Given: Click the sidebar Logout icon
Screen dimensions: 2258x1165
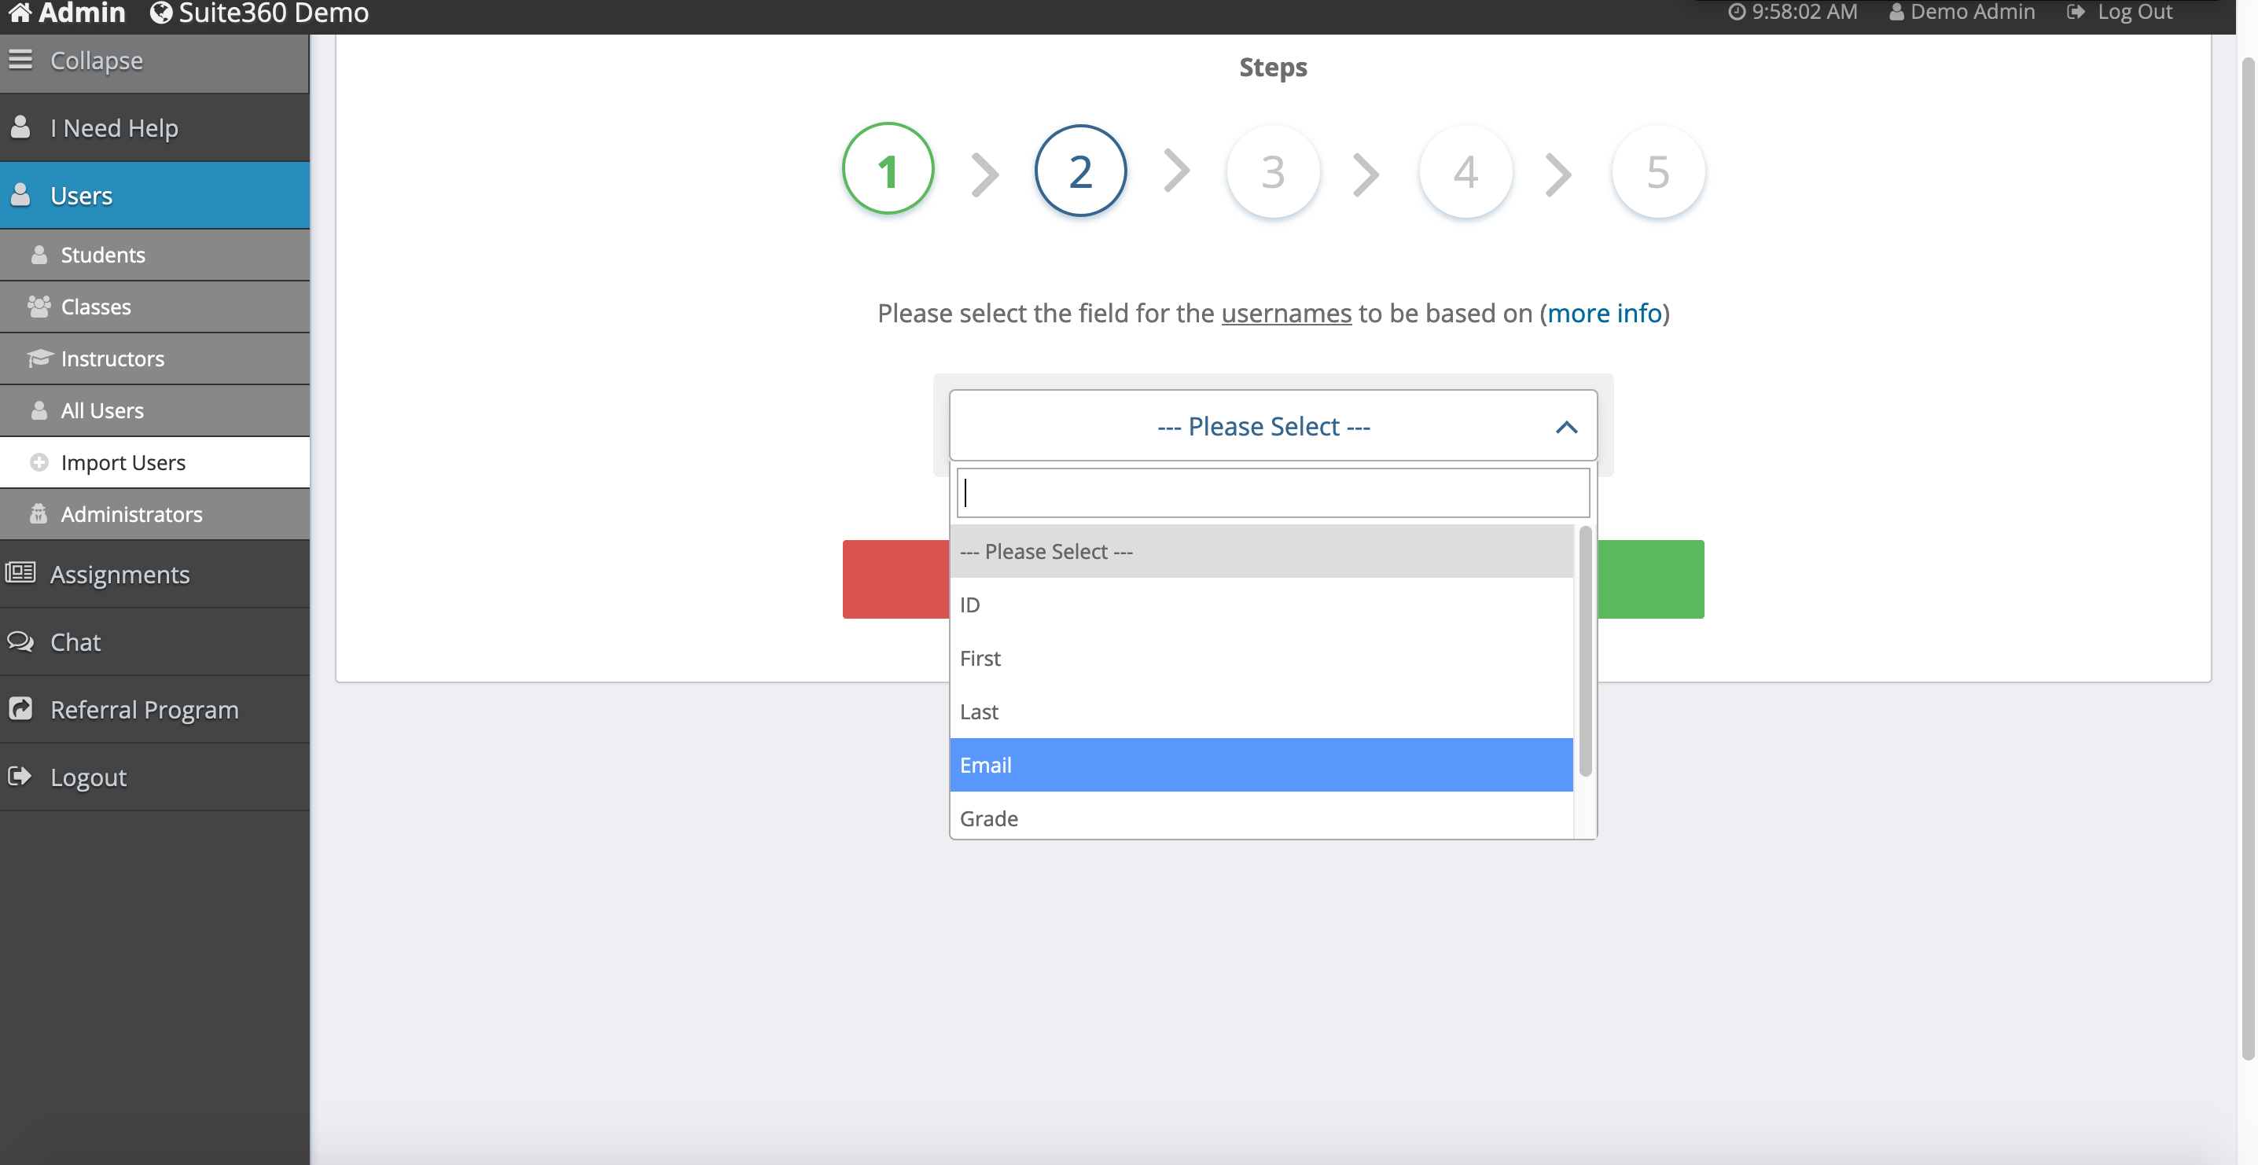Looking at the screenshot, I should pos(20,777).
